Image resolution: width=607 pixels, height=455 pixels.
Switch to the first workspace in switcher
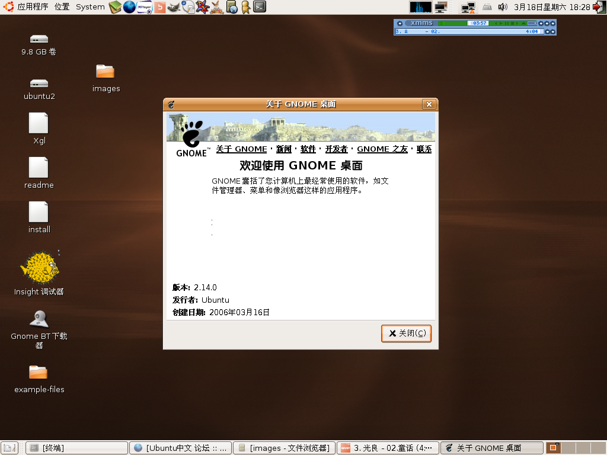(553, 448)
